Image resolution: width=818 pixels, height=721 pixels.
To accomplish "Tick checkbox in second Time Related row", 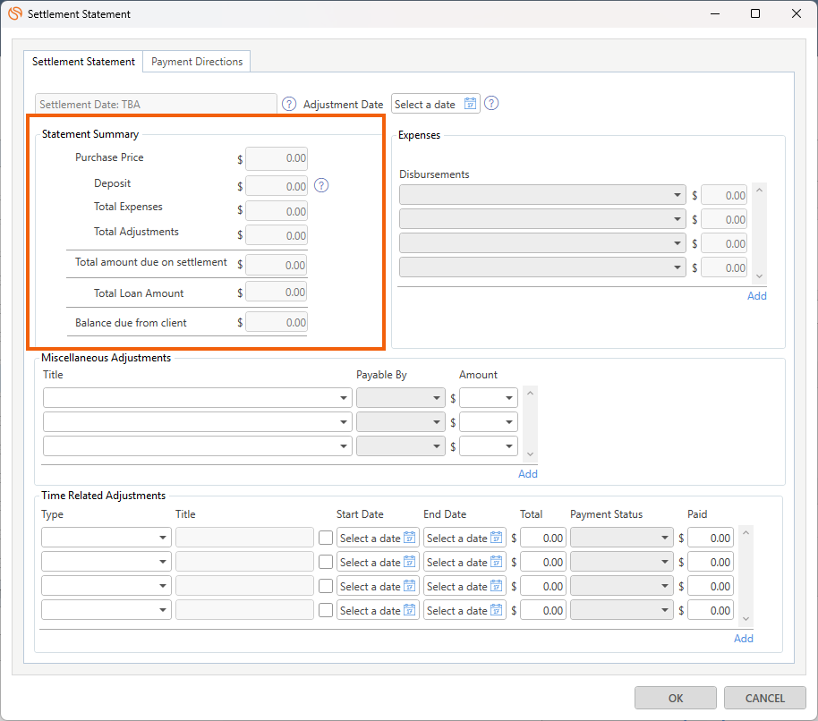I will (326, 562).
